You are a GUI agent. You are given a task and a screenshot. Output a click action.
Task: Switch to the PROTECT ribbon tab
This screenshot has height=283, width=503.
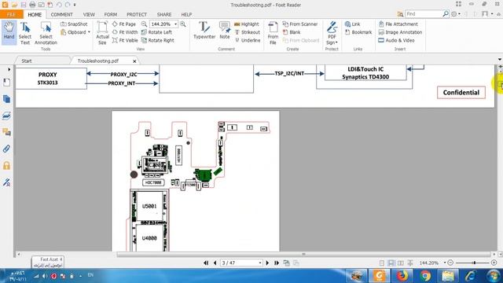tap(137, 14)
